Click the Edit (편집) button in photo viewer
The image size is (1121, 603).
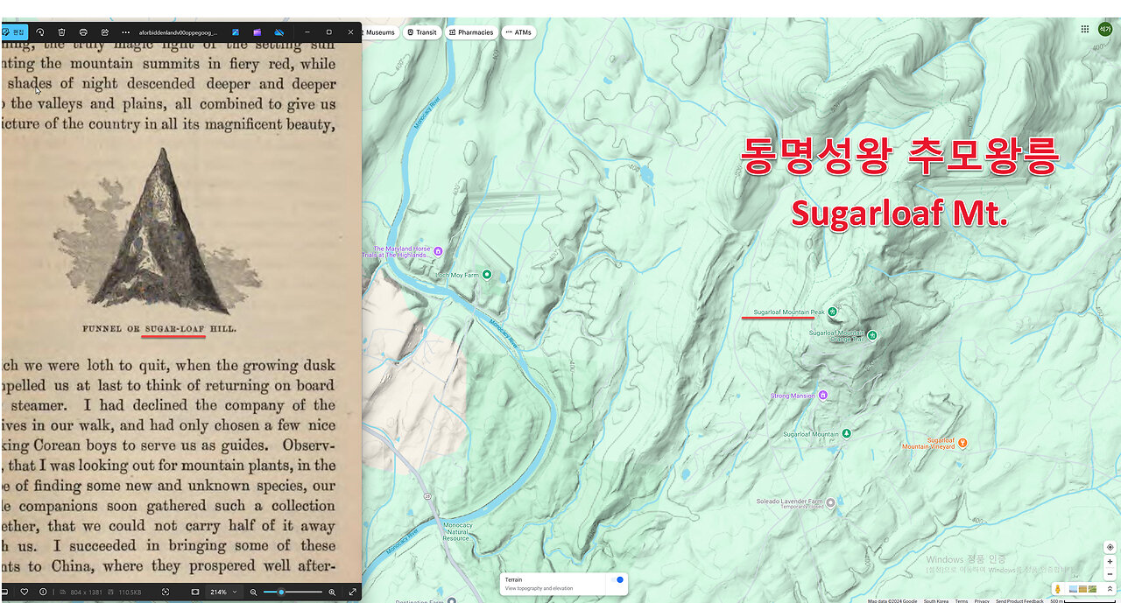tap(14, 32)
